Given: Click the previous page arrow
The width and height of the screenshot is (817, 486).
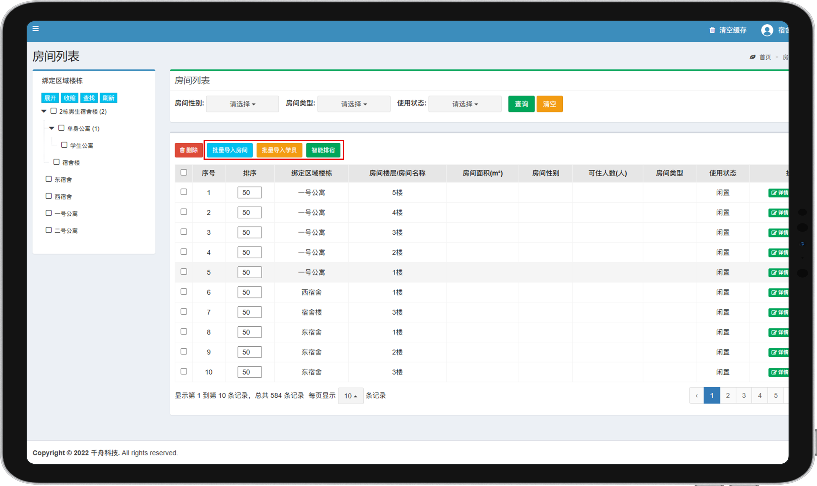Looking at the screenshot, I should pyautogui.click(x=697, y=395).
